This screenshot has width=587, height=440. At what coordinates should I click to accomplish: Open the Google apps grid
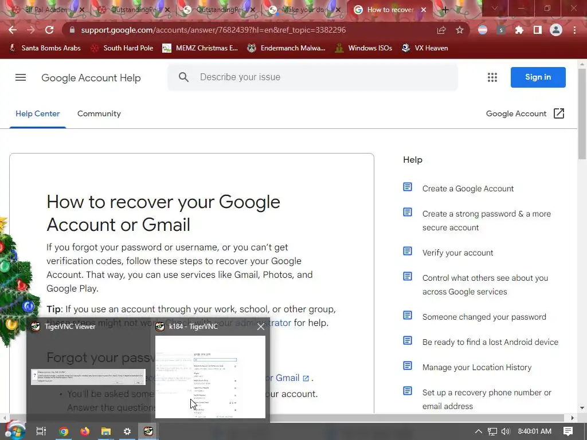(x=492, y=77)
